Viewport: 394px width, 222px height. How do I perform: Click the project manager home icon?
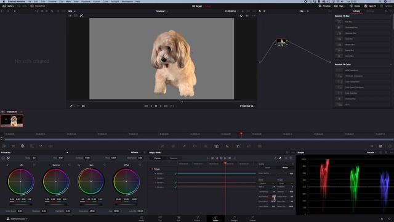point(382,219)
